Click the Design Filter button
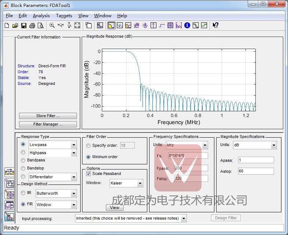Image resolution: width=288 pixels, height=235 pixels. coord(226,218)
